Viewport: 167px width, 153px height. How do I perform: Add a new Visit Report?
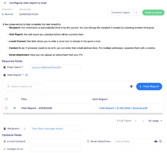pyautogui.click(x=149, y=87)
